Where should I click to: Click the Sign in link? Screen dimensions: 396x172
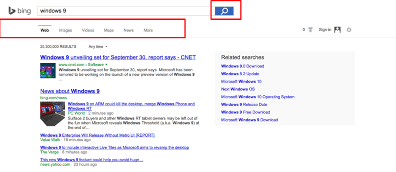tap(325, 30)
